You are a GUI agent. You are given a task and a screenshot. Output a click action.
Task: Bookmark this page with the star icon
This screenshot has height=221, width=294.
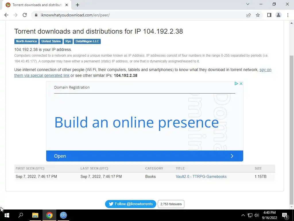(258, 15)
